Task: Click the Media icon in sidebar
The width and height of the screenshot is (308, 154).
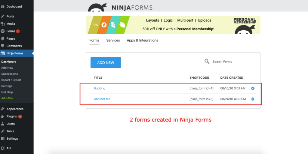Action: 2,24
